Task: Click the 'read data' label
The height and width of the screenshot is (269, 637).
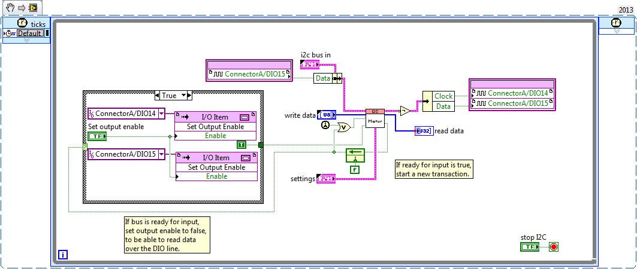Action: (x=449, y=131)
